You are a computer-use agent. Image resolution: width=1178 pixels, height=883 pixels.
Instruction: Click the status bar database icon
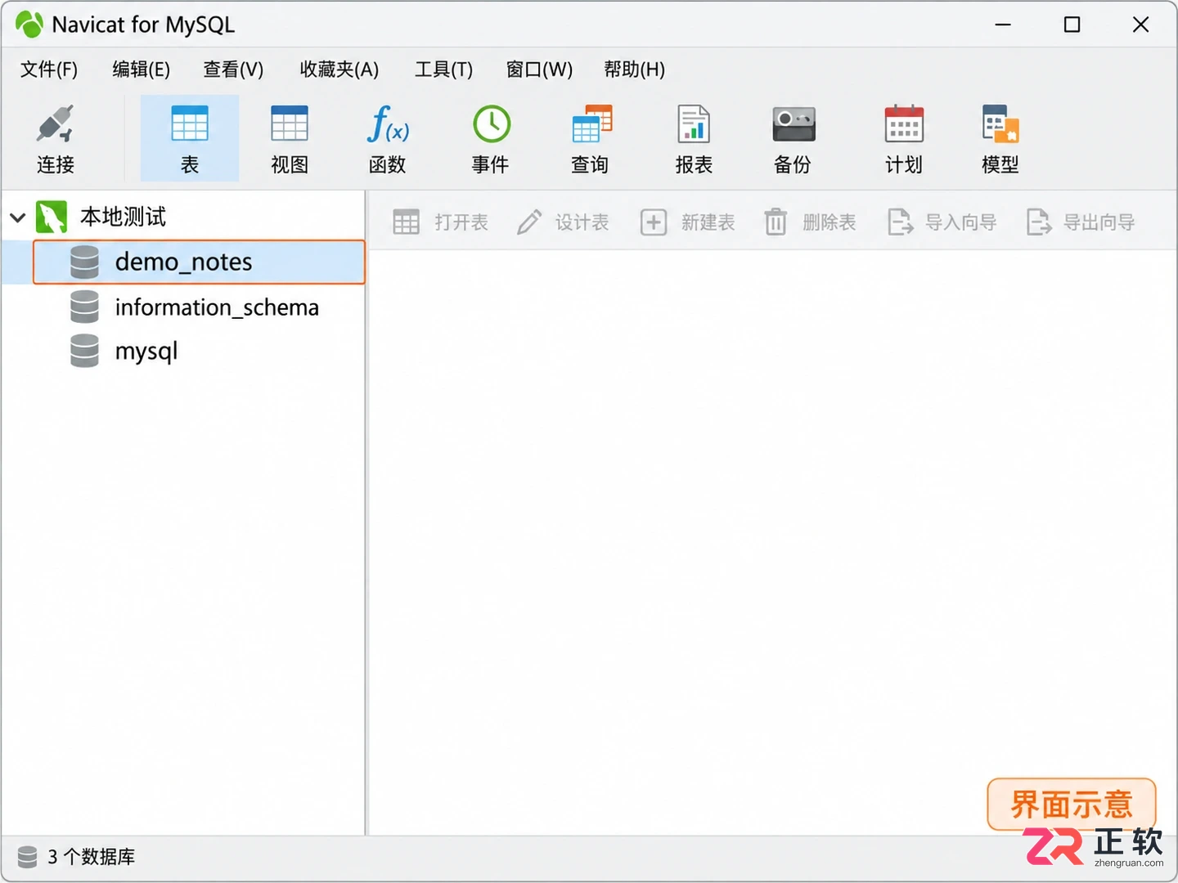tap(27, 857)
